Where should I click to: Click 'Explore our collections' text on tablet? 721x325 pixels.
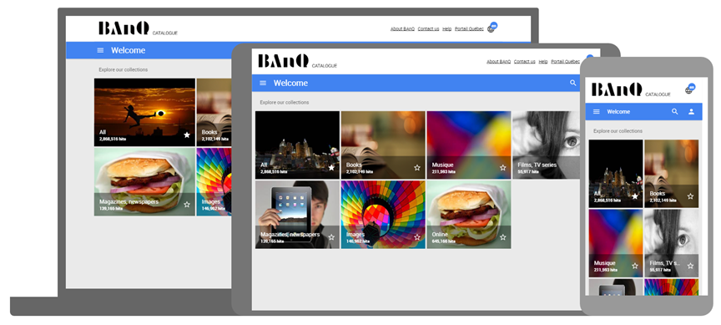285,102
